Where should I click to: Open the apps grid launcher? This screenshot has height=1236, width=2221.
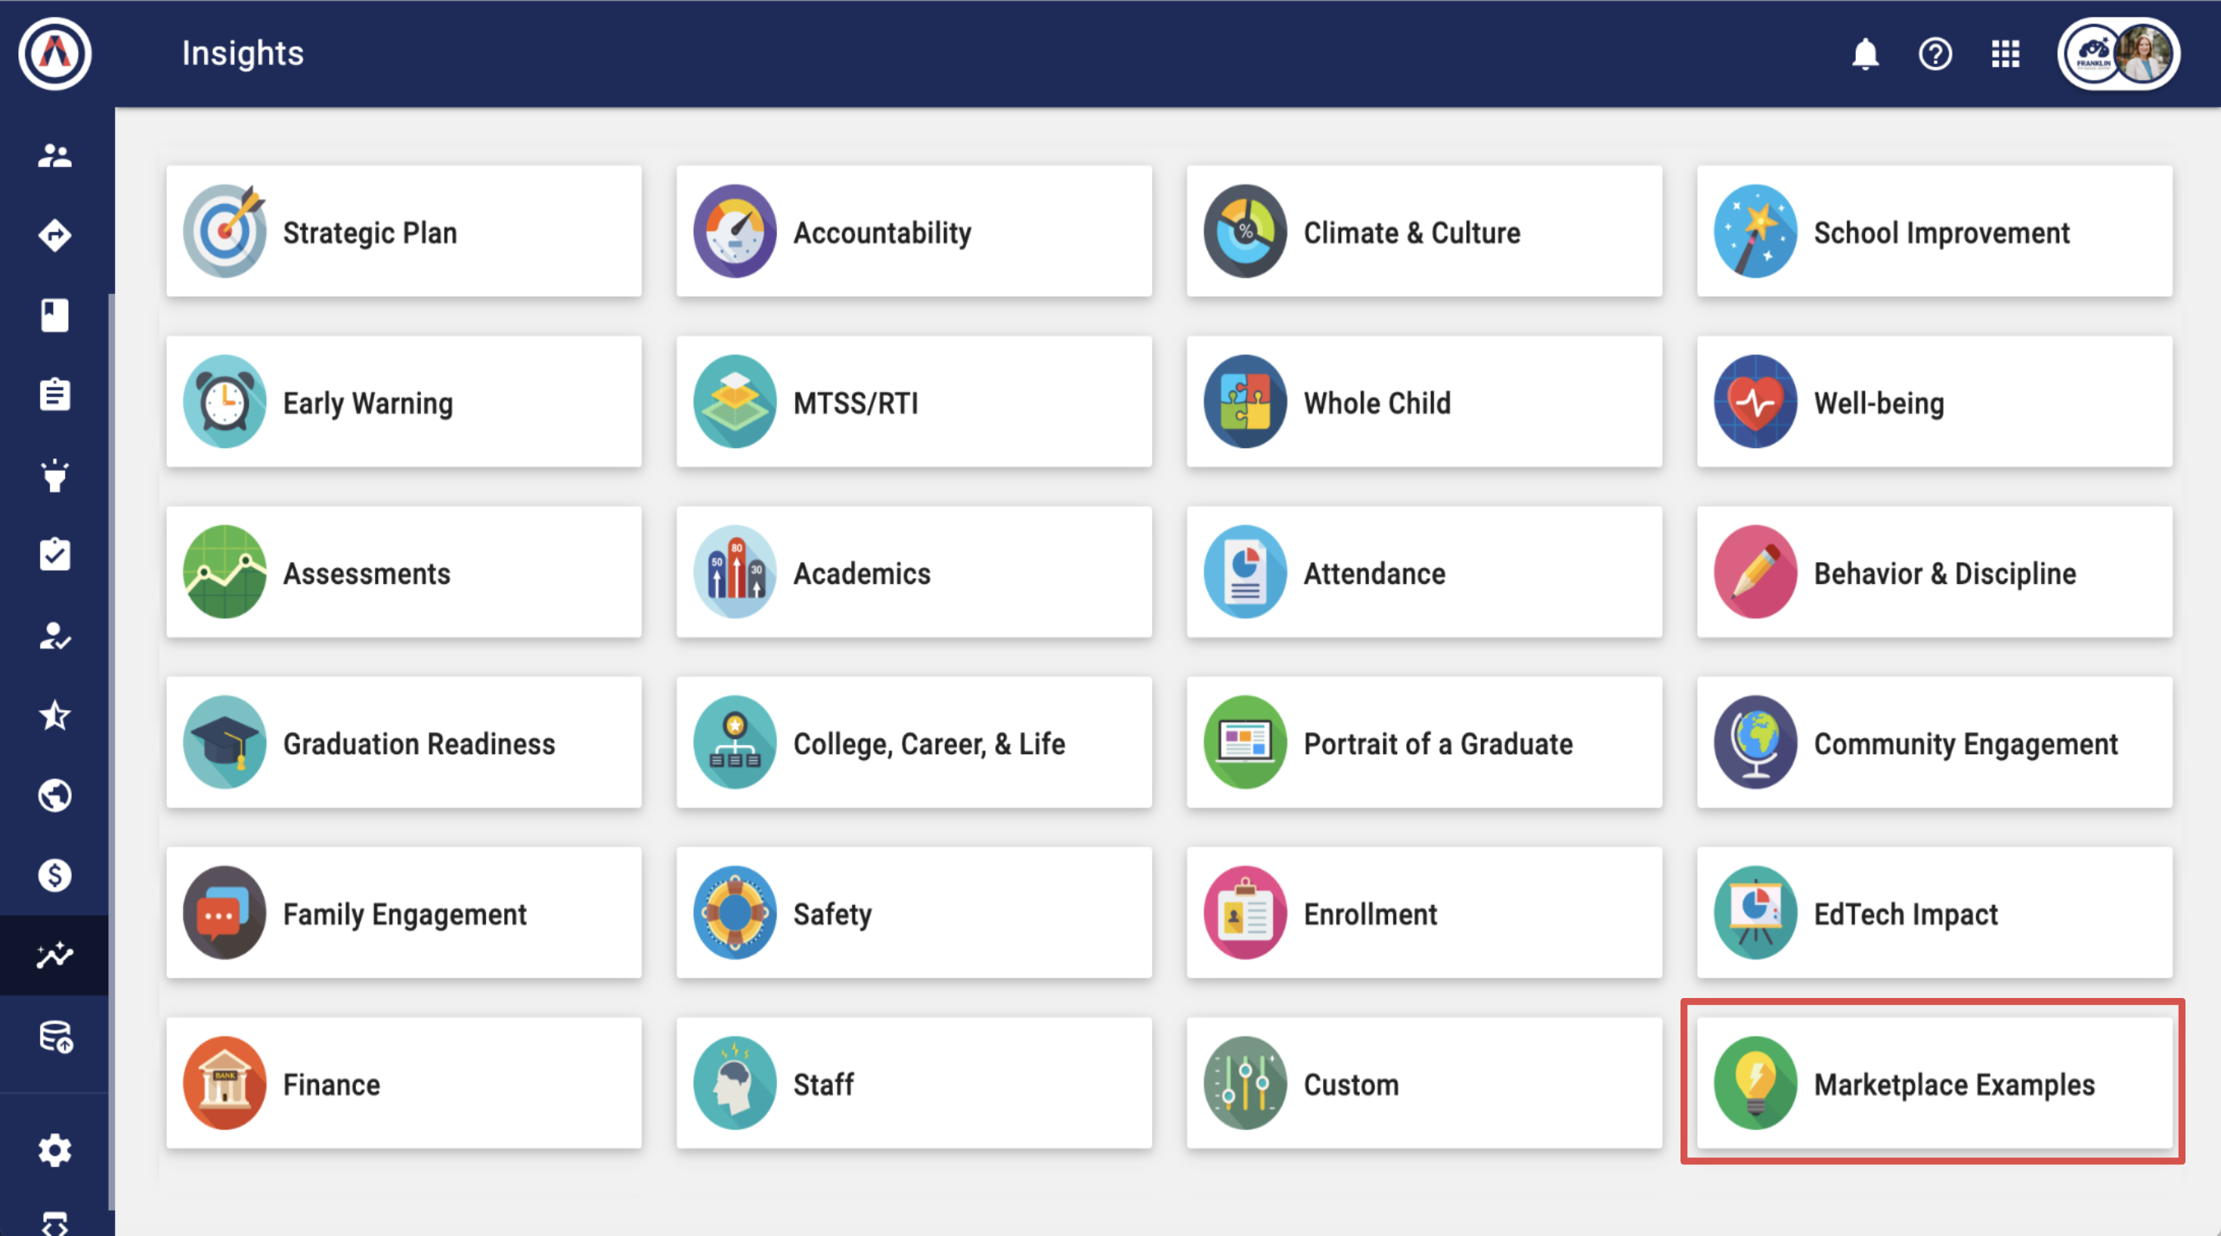coord(2006,54)
